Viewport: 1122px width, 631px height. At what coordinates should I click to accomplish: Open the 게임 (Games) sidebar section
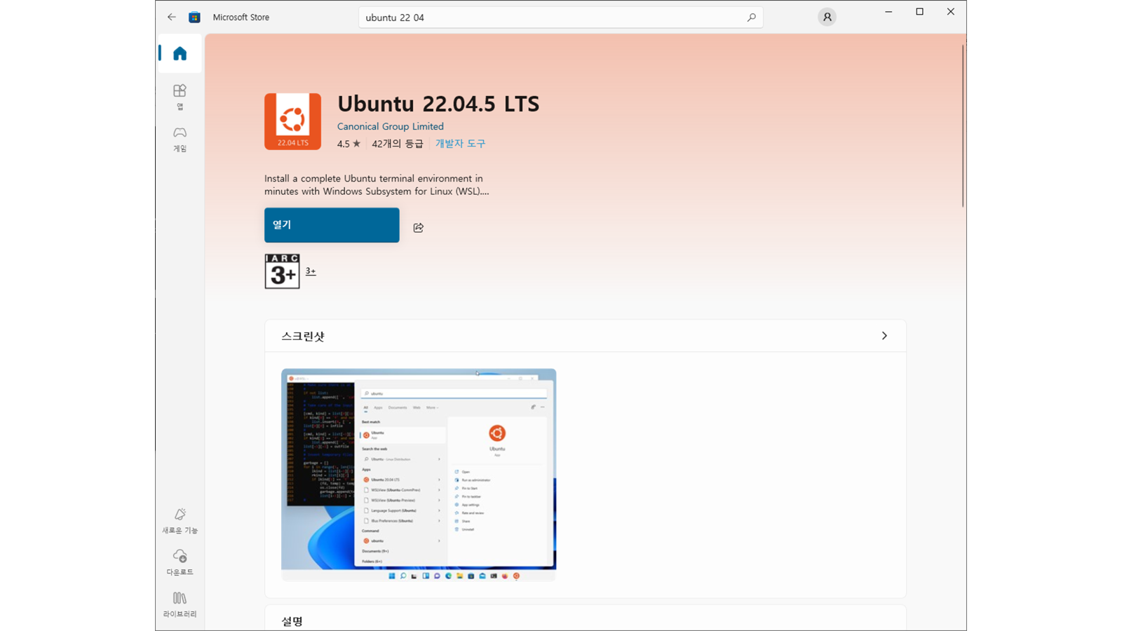180,139
